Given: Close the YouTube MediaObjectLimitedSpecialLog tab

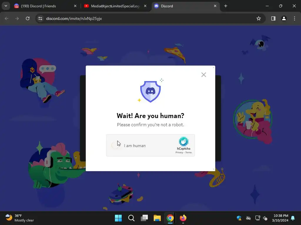Looking at the screenshot, I should tap(145, 6).
